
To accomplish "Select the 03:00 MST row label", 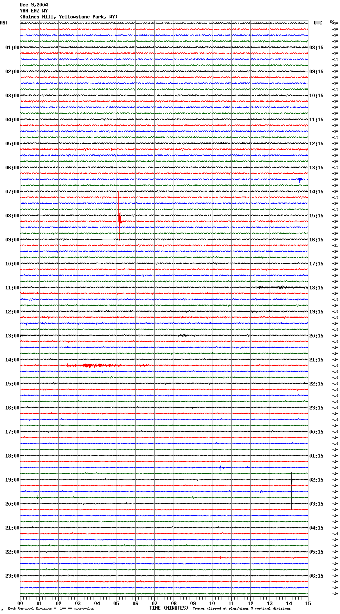I will [x=12, y=96].
